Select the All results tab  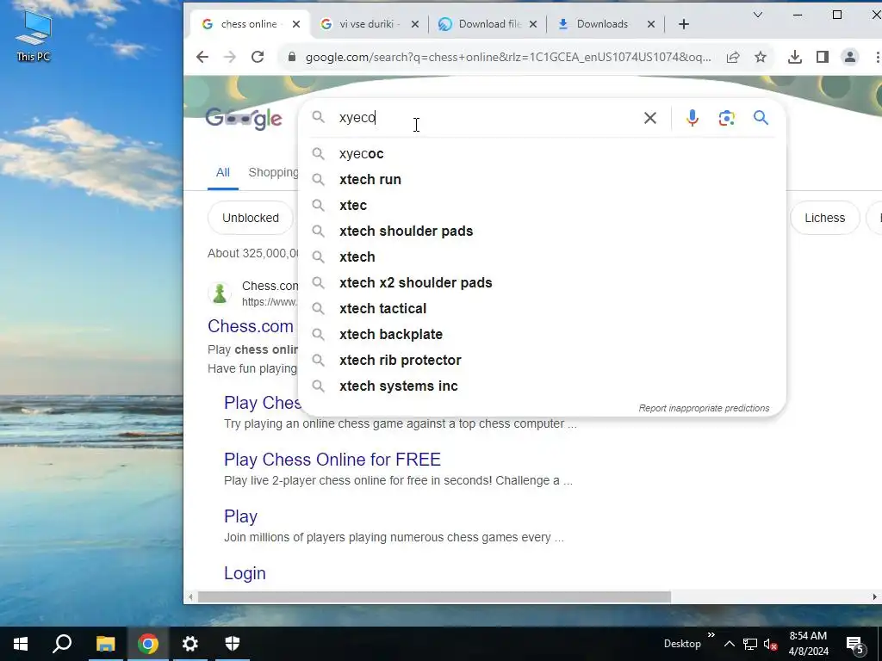[223, 172]
